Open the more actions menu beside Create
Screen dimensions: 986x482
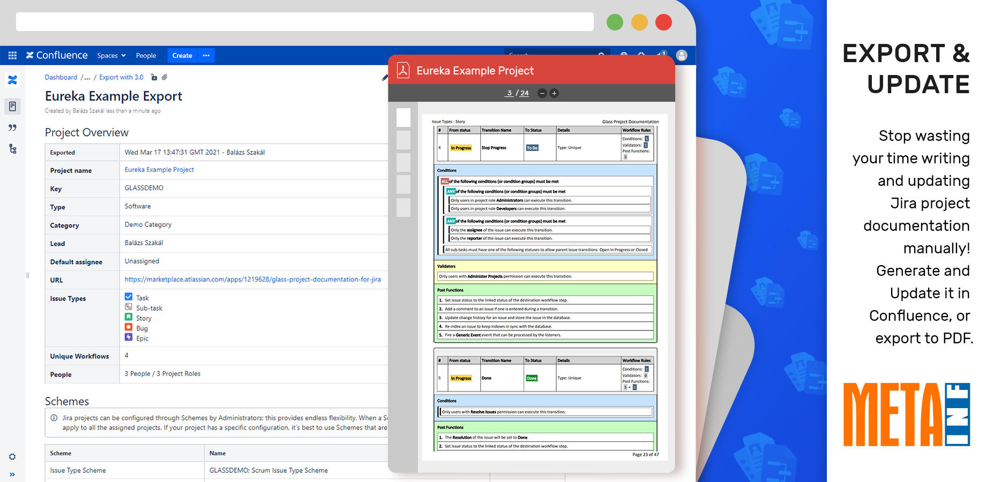tap(206, 55)
